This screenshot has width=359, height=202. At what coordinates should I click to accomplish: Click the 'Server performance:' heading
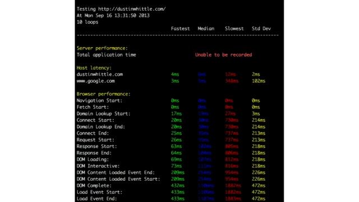pos(102,48)
